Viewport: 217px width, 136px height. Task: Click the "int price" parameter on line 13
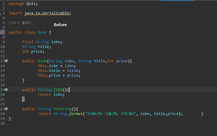(118, 61)
